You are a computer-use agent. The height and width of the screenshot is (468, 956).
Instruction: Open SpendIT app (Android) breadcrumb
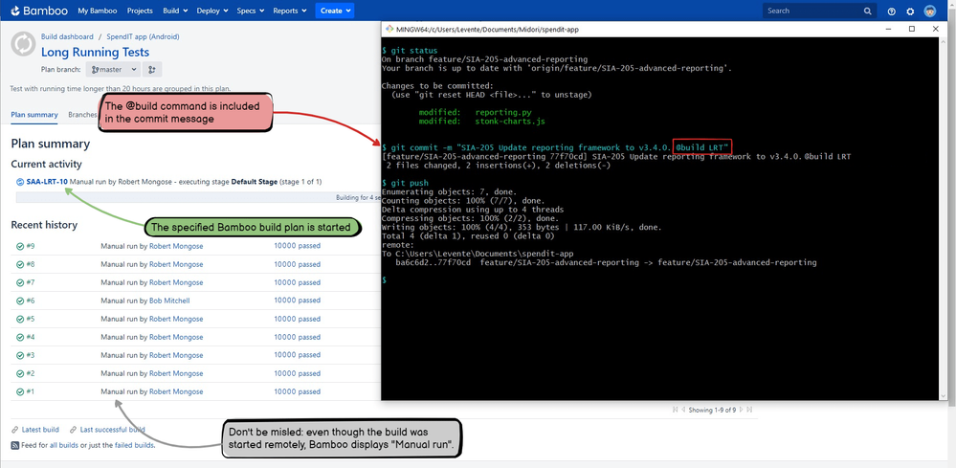(143, 36)
